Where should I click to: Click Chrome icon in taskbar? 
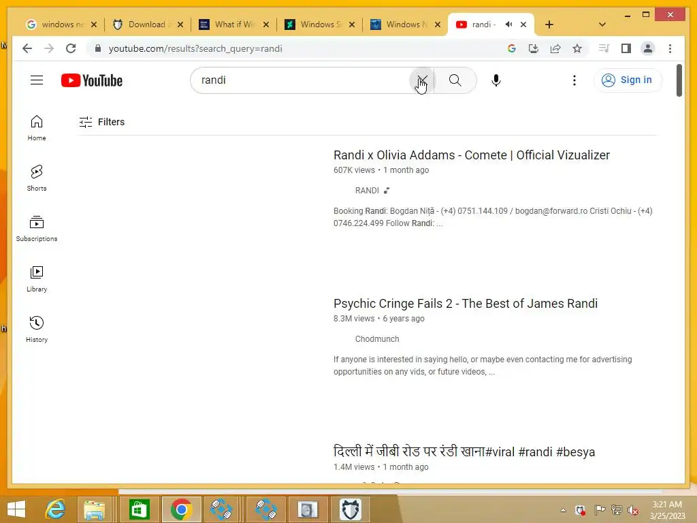click(x=181, y=509)
